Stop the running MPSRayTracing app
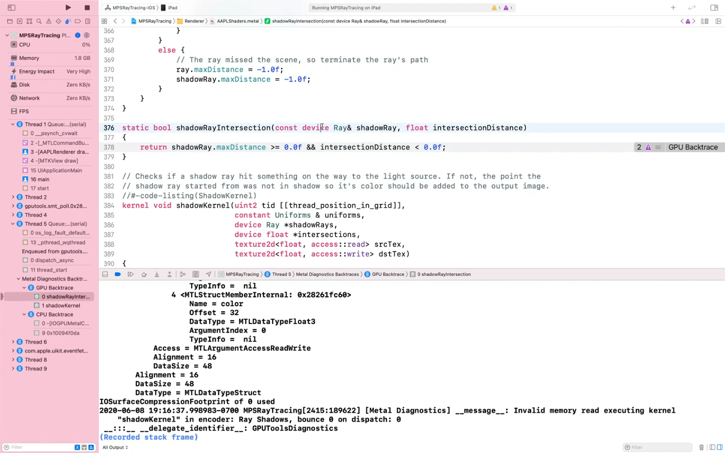This screenshot has height=453, width=725. 87,8
